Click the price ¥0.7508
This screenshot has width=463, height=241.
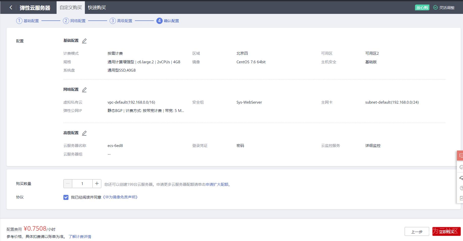pyautogui.click(x=35, y=228)
